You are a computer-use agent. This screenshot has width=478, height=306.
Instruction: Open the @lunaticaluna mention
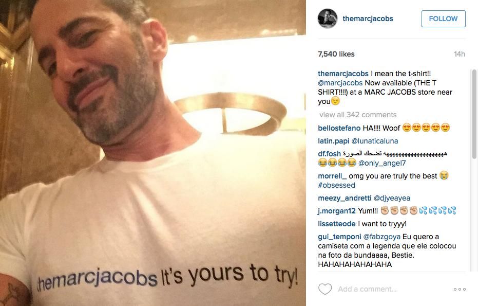point(375,141)
